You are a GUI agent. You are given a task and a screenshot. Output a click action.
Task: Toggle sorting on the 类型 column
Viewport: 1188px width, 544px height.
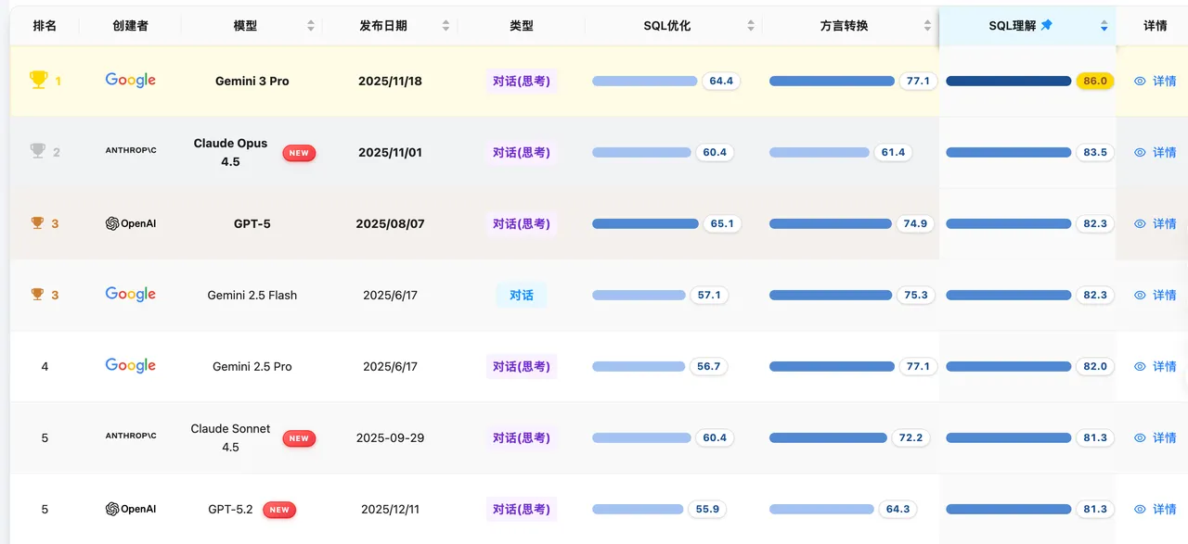522,25
